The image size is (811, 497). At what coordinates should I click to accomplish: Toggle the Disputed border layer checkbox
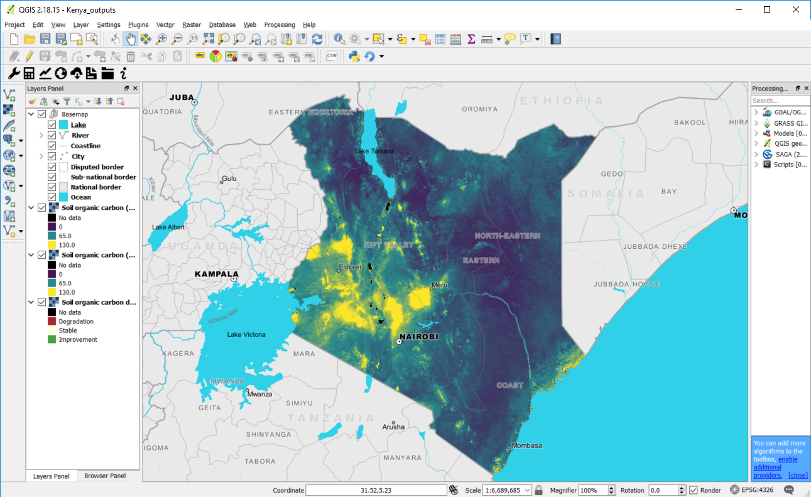(x=52, y=167)
